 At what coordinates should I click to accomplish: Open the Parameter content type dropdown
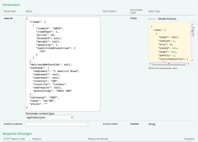click(49, 117)
